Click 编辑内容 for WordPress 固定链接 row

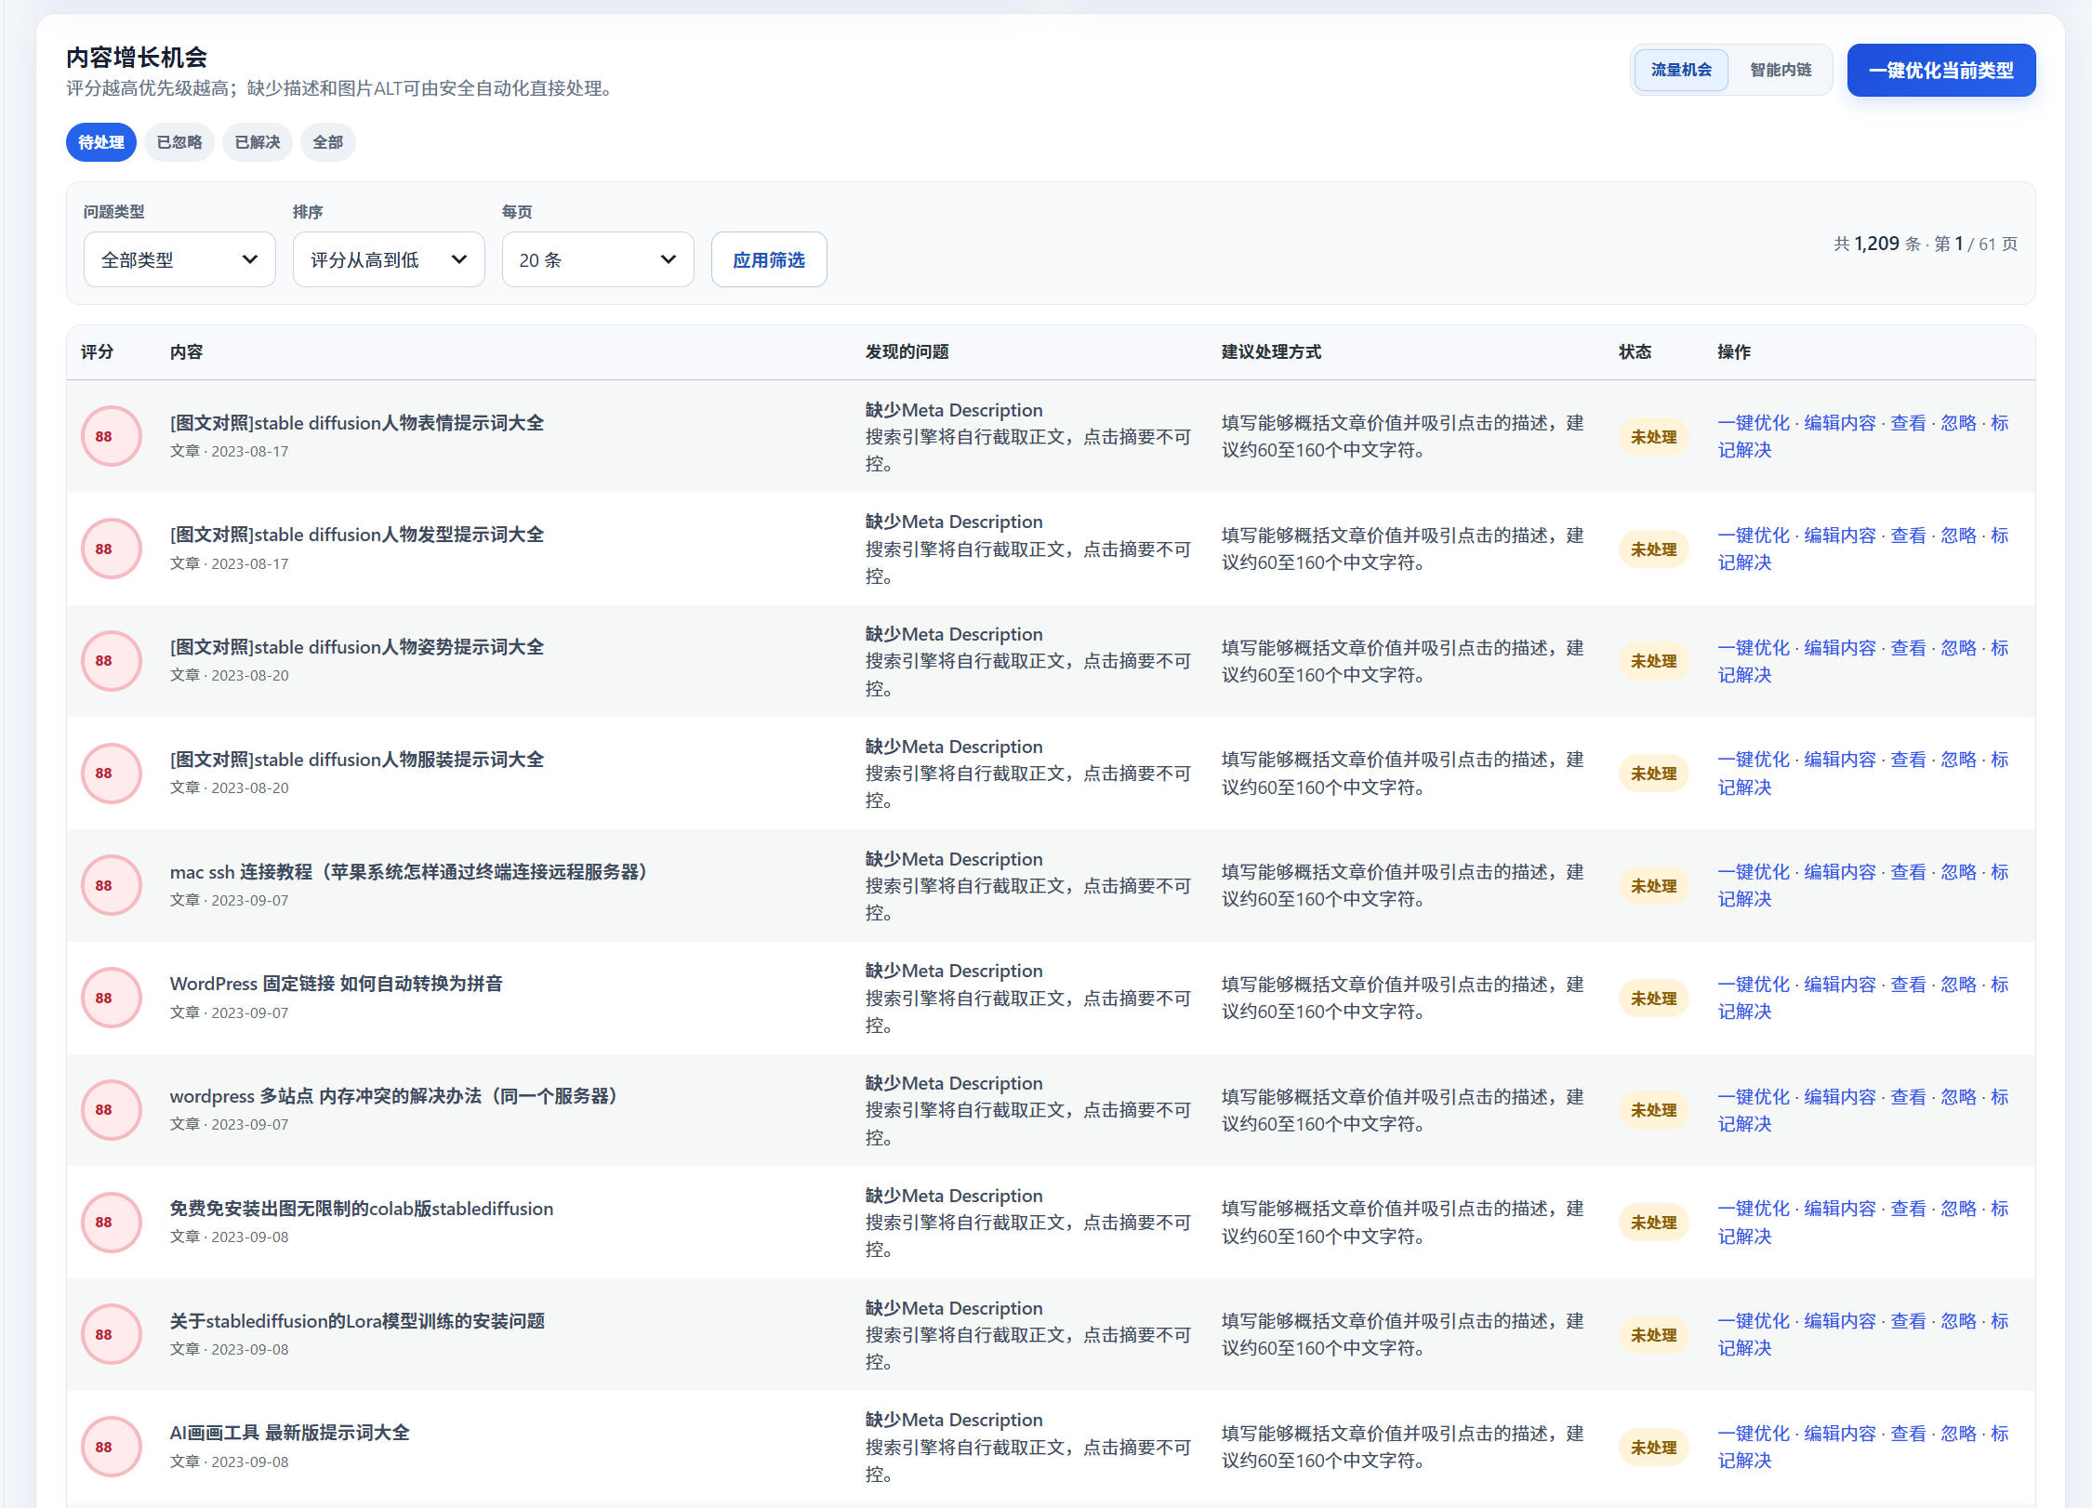(x=1840, y=985)
